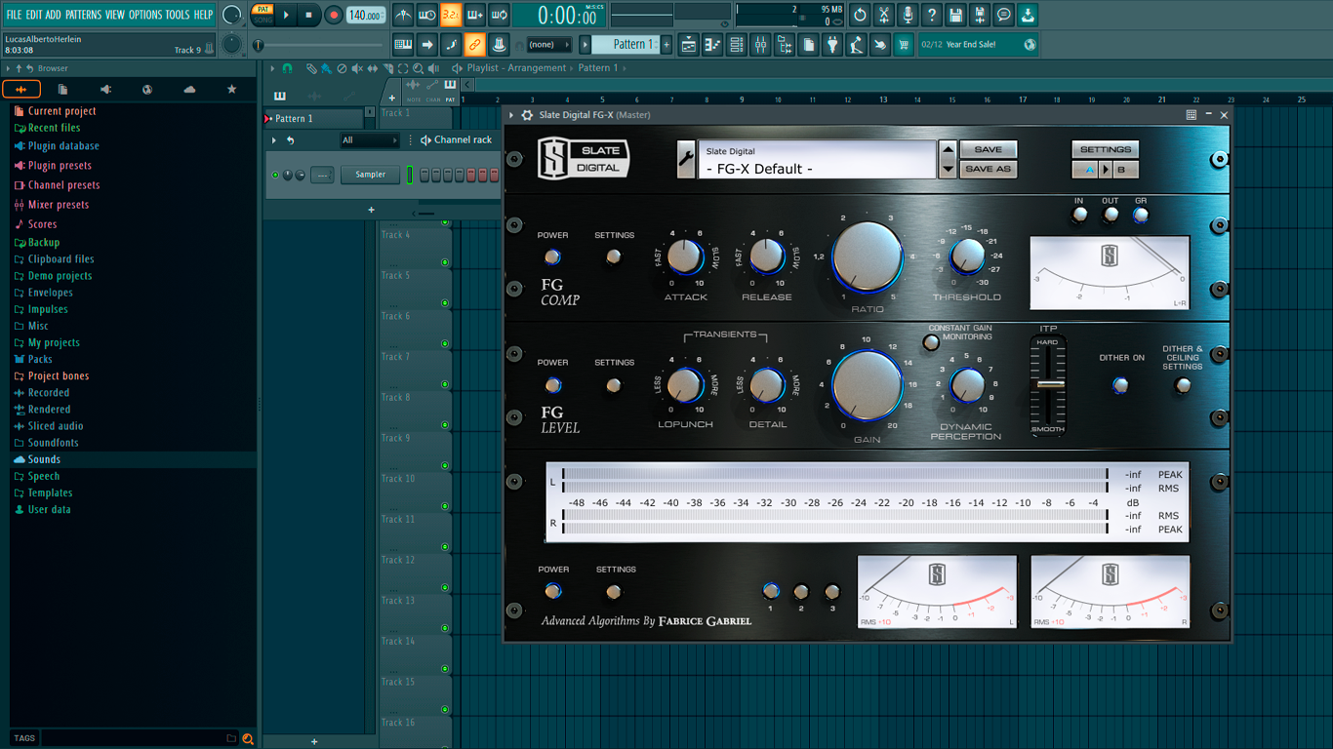Click the microphone one-click recording icon
Image resolution: width=1333 pixels, height=749 pixels.
tap(908, 15)
